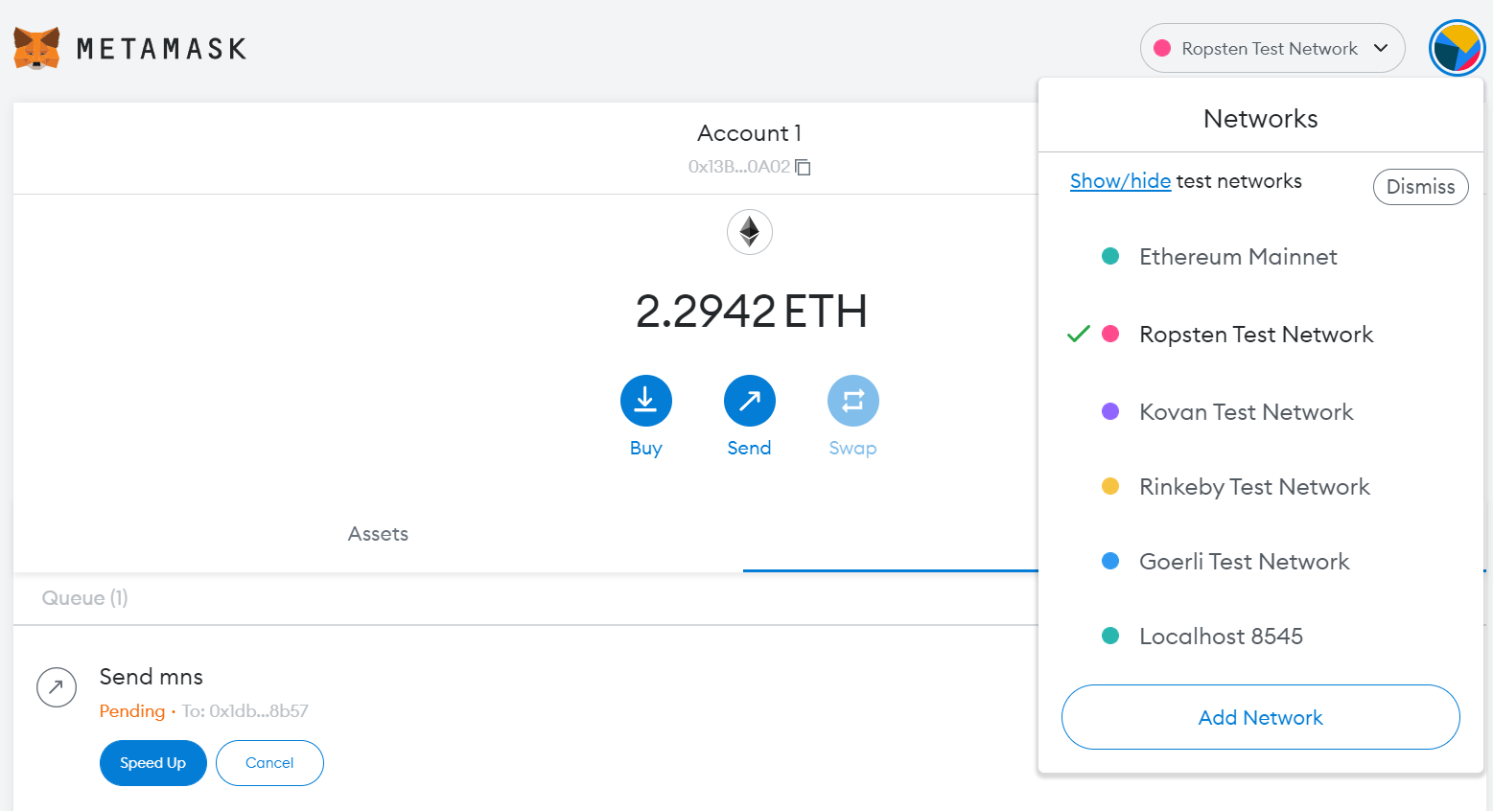Copy the account address with clipboard icon
This screenshot has width=1493, height=811.
coord(804,167)
